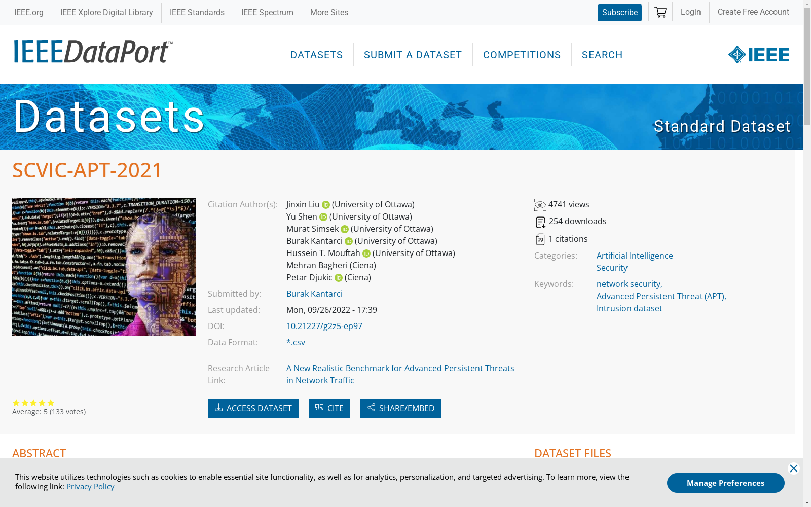Viewport: 811px width, 507px height.
Task: Open Jinxin Liu's ORCID icon
Action: click(x=326, y=205)
